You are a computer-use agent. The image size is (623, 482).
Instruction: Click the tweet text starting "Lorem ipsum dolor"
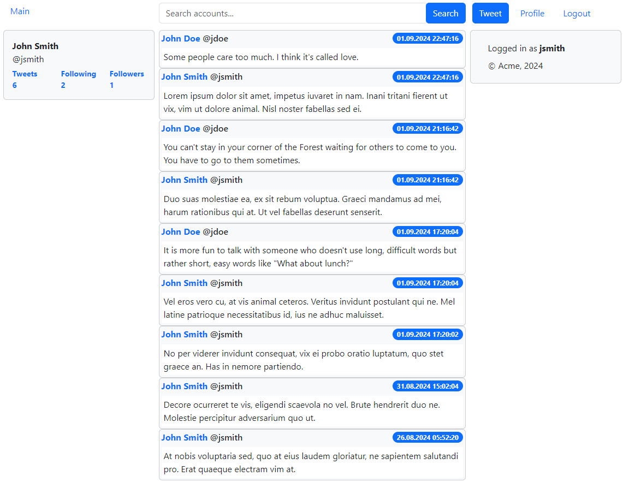click(306, 103)
